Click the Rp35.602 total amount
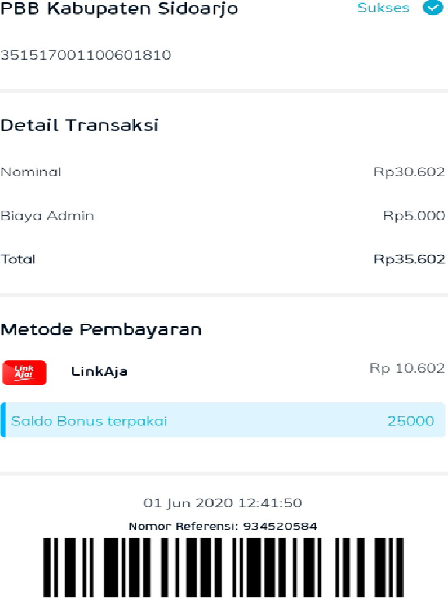 coord(409,259)
